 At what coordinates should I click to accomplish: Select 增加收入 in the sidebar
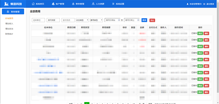(9, 24)
